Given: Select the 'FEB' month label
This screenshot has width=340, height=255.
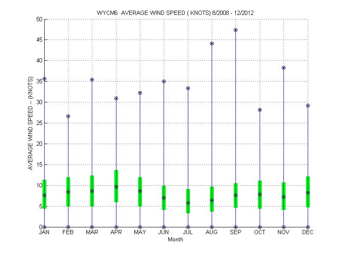Looking at the screenshot, I should pyautogui.click(x=68, y=232).
